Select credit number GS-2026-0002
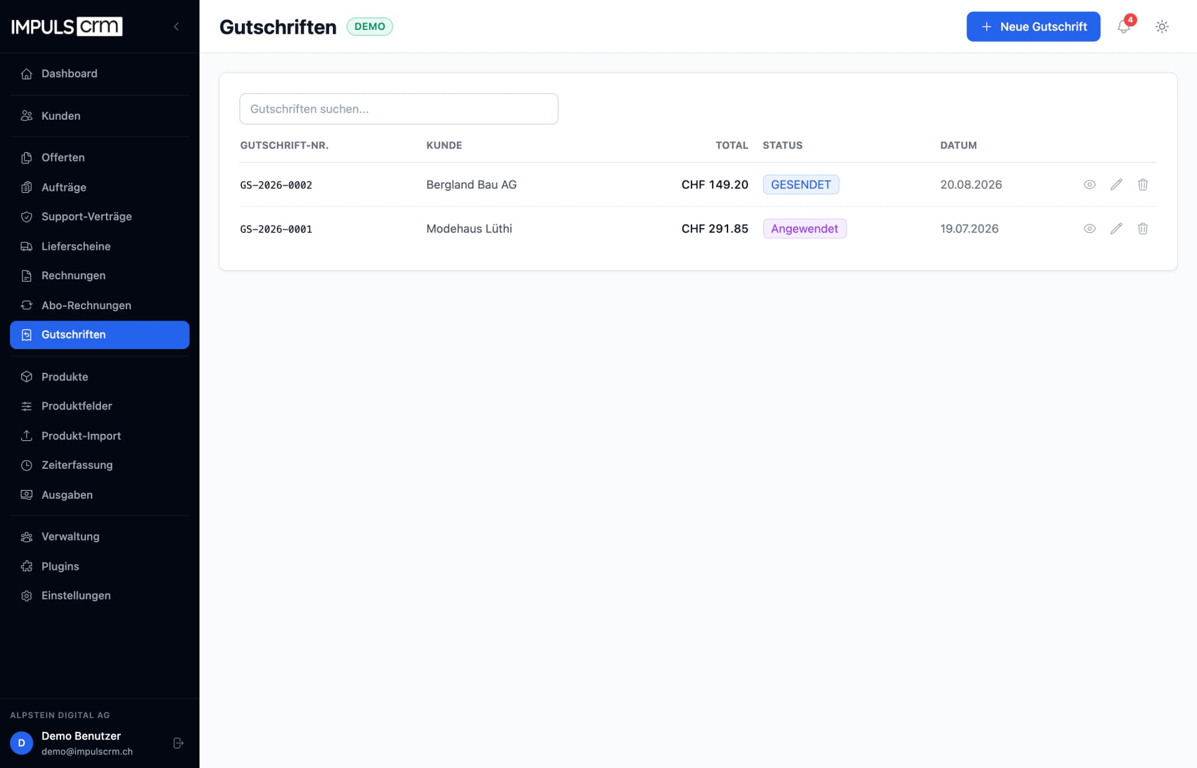This screenshot has height=768, width=1197. point(276,185)
